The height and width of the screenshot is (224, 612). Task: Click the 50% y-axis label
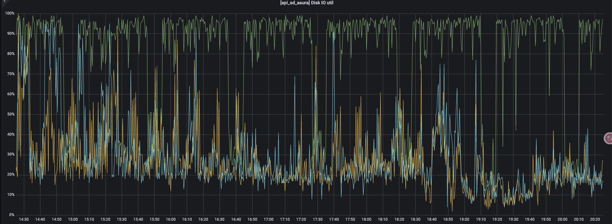tap(11, 114)
